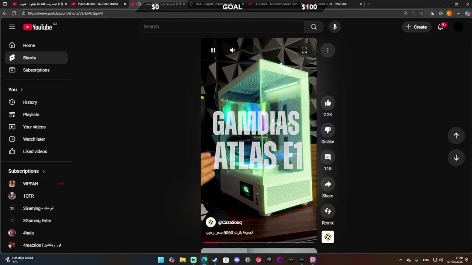Open the Copilot icon in browser toolbar
Screen dimensions: 472x265
click(x=468, y=13)
